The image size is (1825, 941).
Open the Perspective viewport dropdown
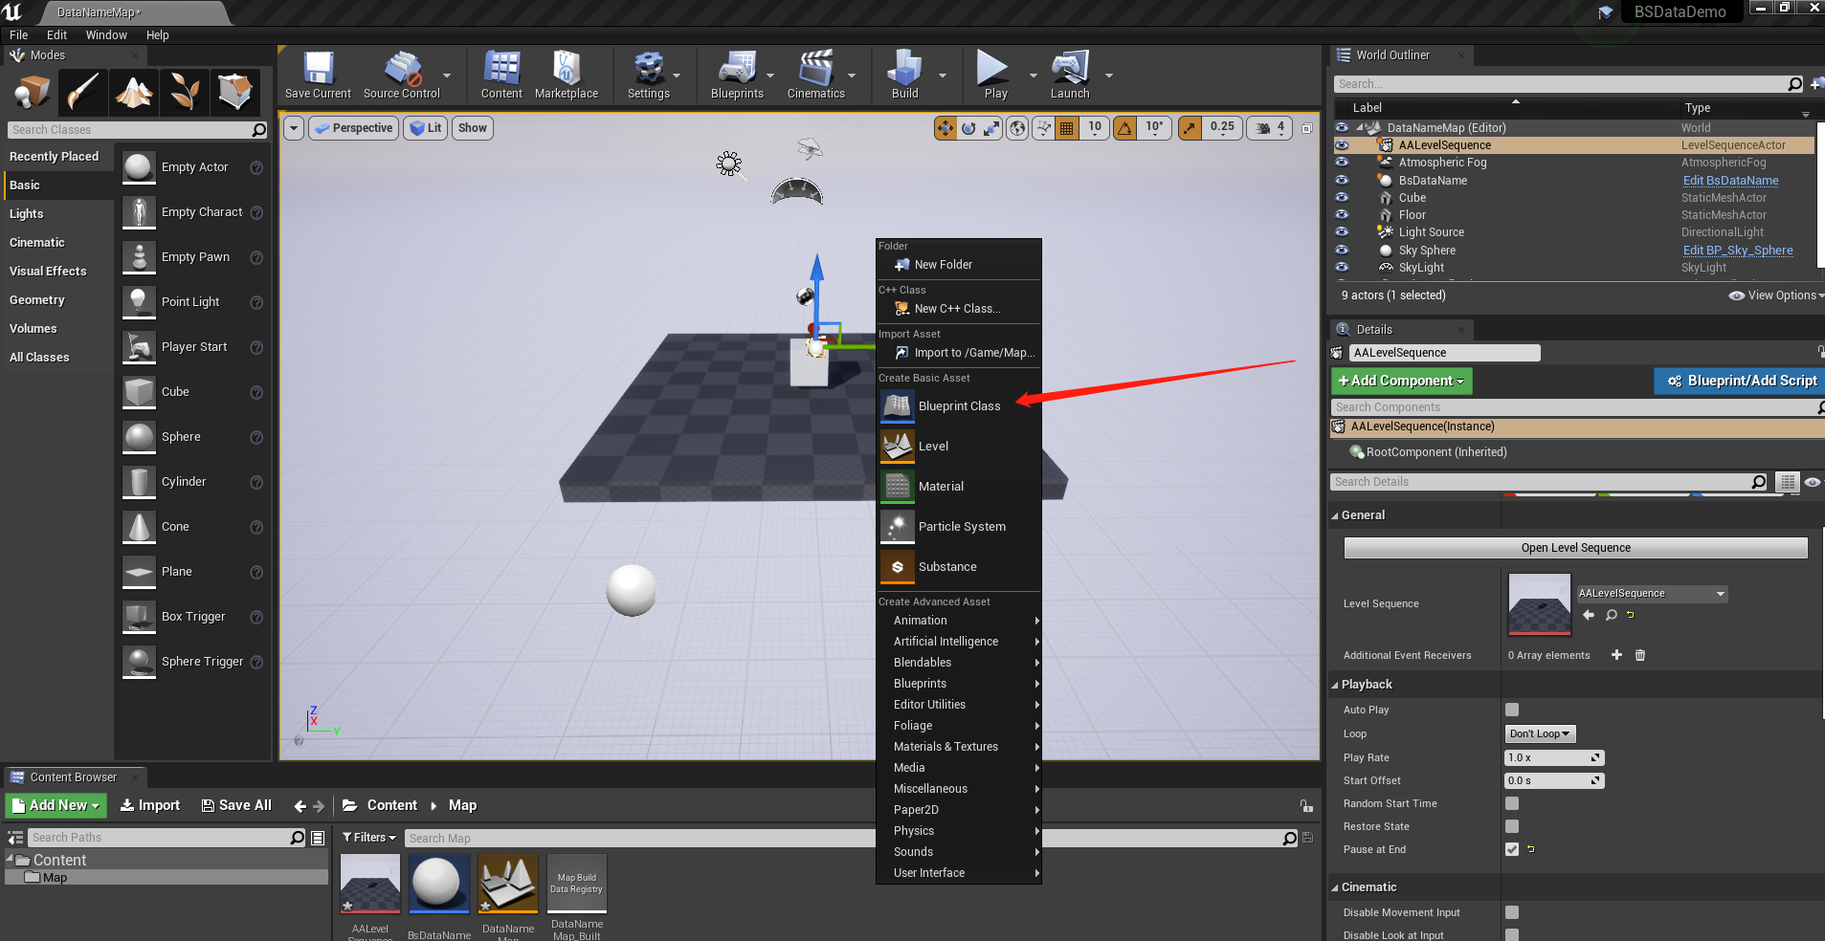point(353,127)
